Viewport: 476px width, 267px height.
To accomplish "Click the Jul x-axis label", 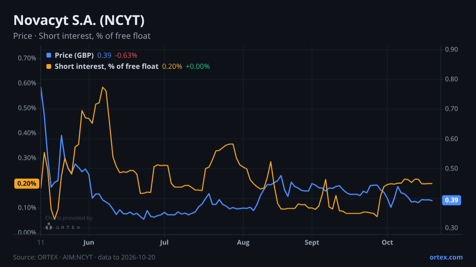I will (164, 242).
